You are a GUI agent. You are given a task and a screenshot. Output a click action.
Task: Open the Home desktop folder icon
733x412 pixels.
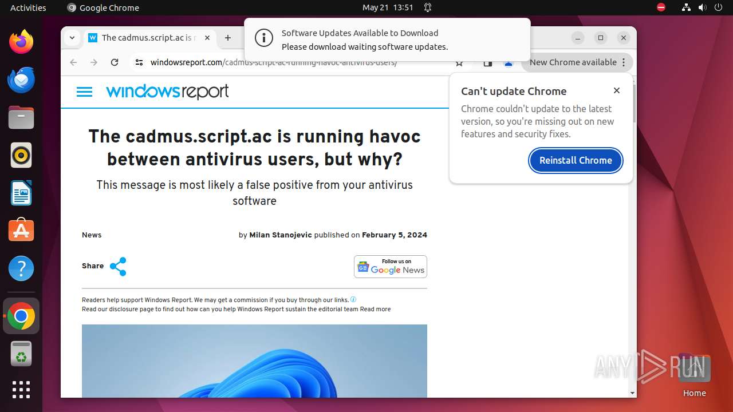pos(694,375)
